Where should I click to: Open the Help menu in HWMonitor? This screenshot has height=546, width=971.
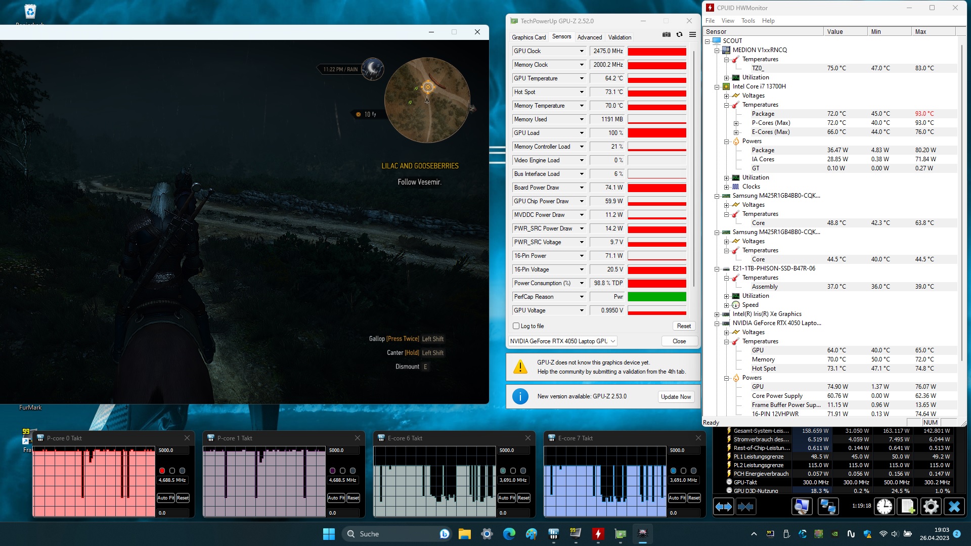pos(768,21)
